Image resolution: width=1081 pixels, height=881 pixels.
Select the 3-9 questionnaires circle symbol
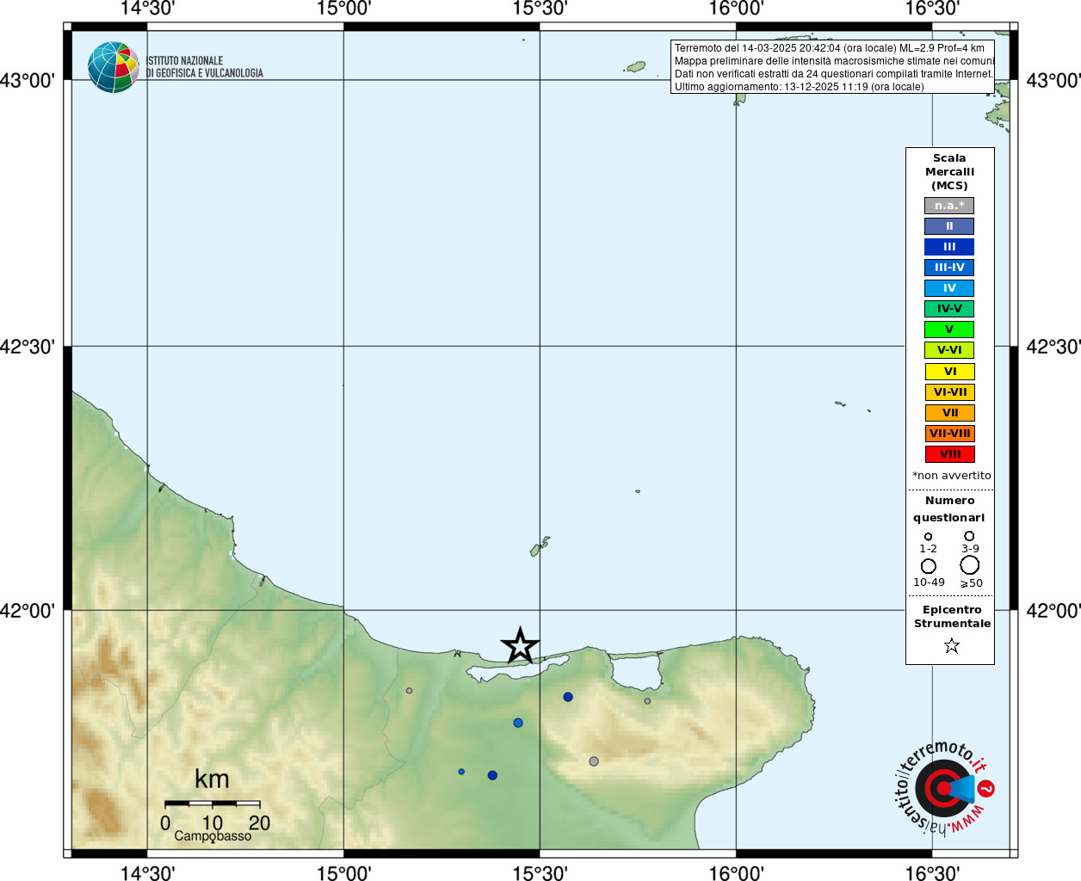tap(969, 536)
